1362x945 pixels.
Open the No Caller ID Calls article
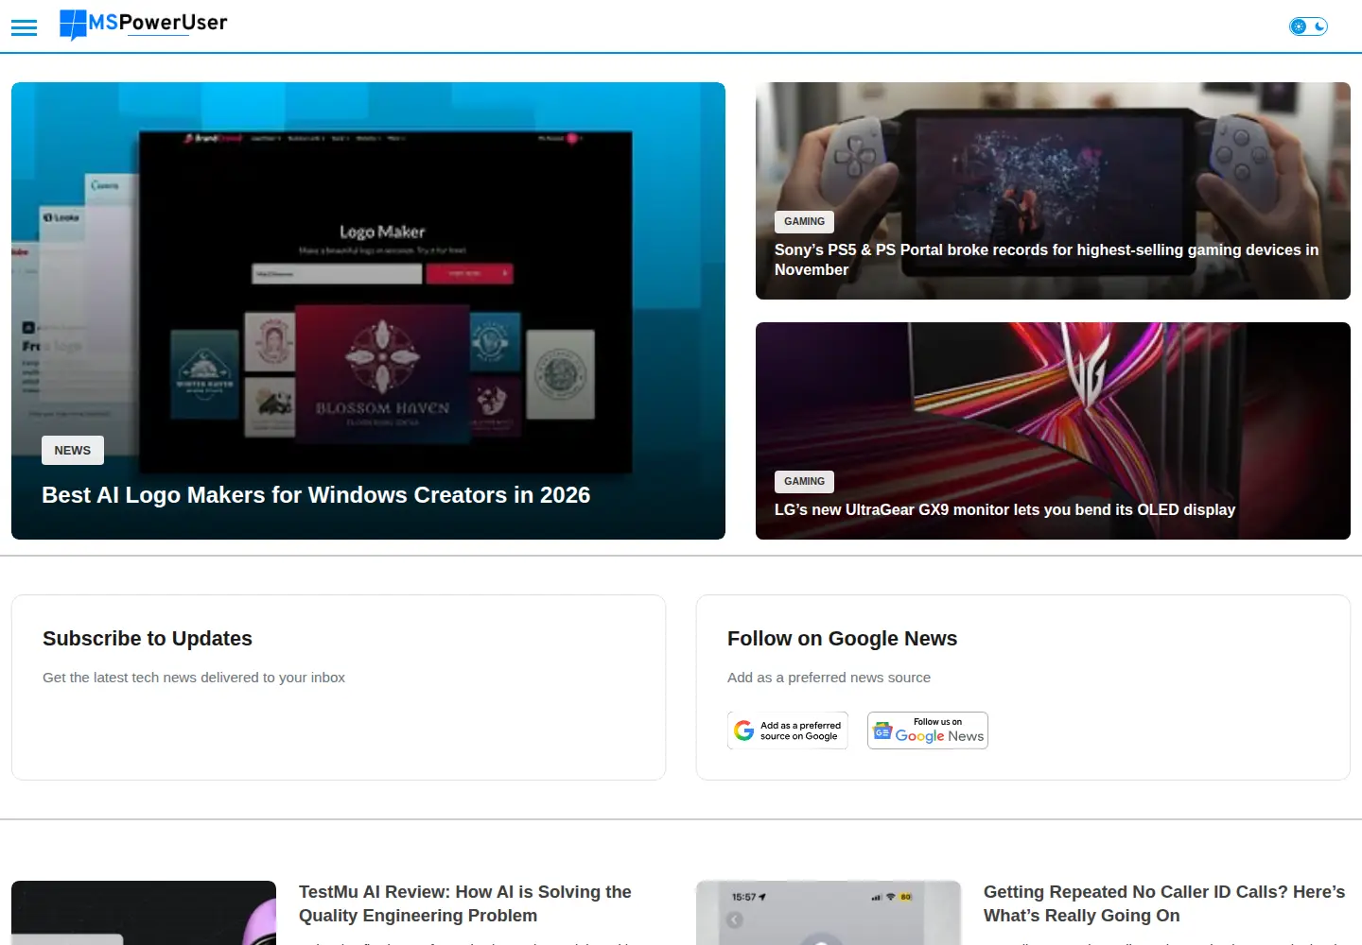(1164, 903)
